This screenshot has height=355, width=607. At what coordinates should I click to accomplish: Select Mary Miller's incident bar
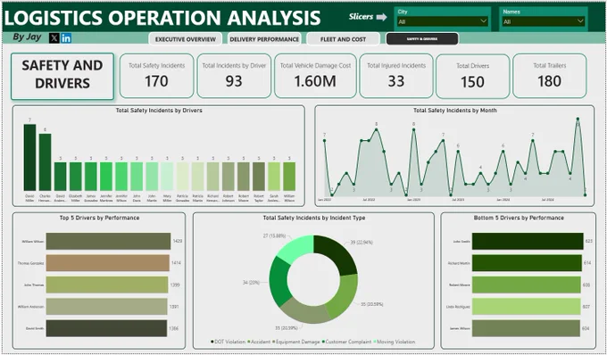click(x=167, y=177)
